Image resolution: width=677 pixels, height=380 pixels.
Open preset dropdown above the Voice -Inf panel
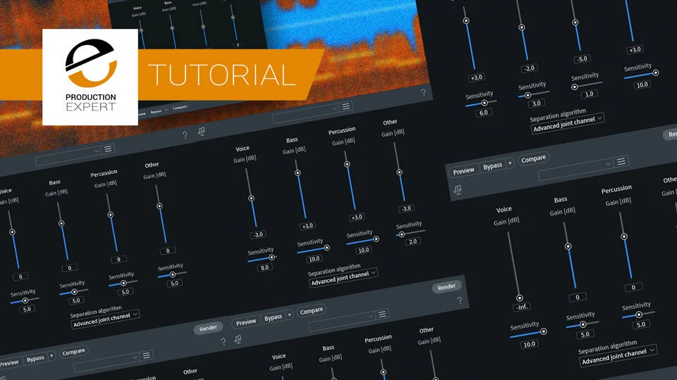coord(575,170)
